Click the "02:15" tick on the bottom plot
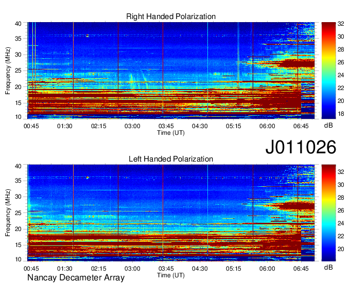 [x=99, y=269]
